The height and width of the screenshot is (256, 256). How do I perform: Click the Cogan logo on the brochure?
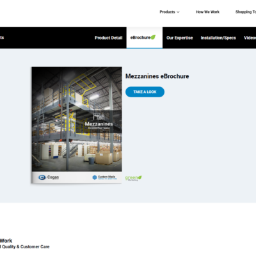(49, 177)
